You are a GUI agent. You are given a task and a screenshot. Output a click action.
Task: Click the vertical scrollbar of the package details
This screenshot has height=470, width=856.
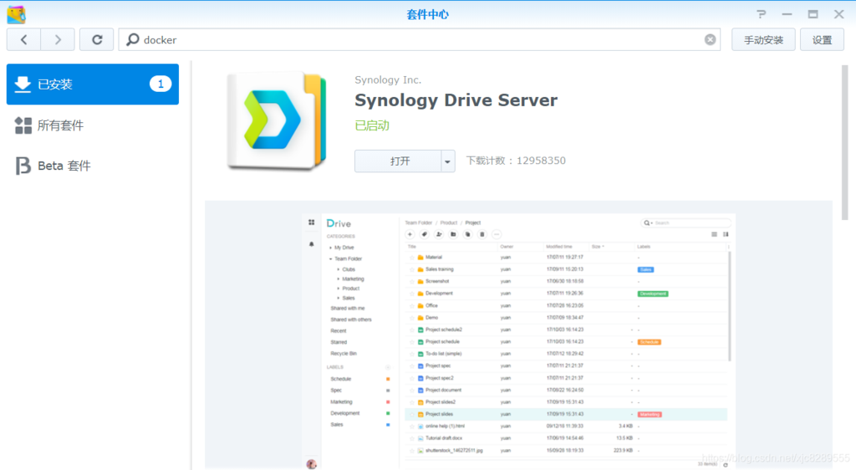click(x=844, y=142)
